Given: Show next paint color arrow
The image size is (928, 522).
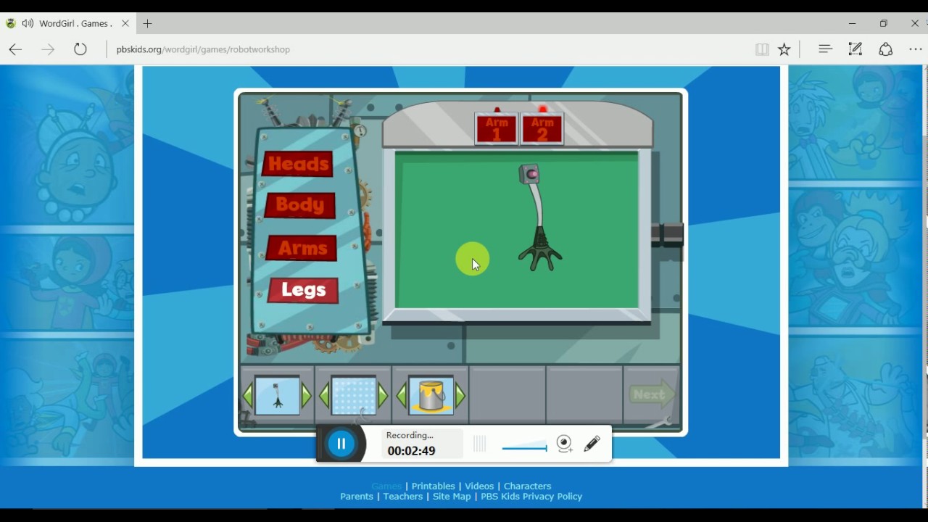Looking at the screenshot, I should [x=460, y=396].
